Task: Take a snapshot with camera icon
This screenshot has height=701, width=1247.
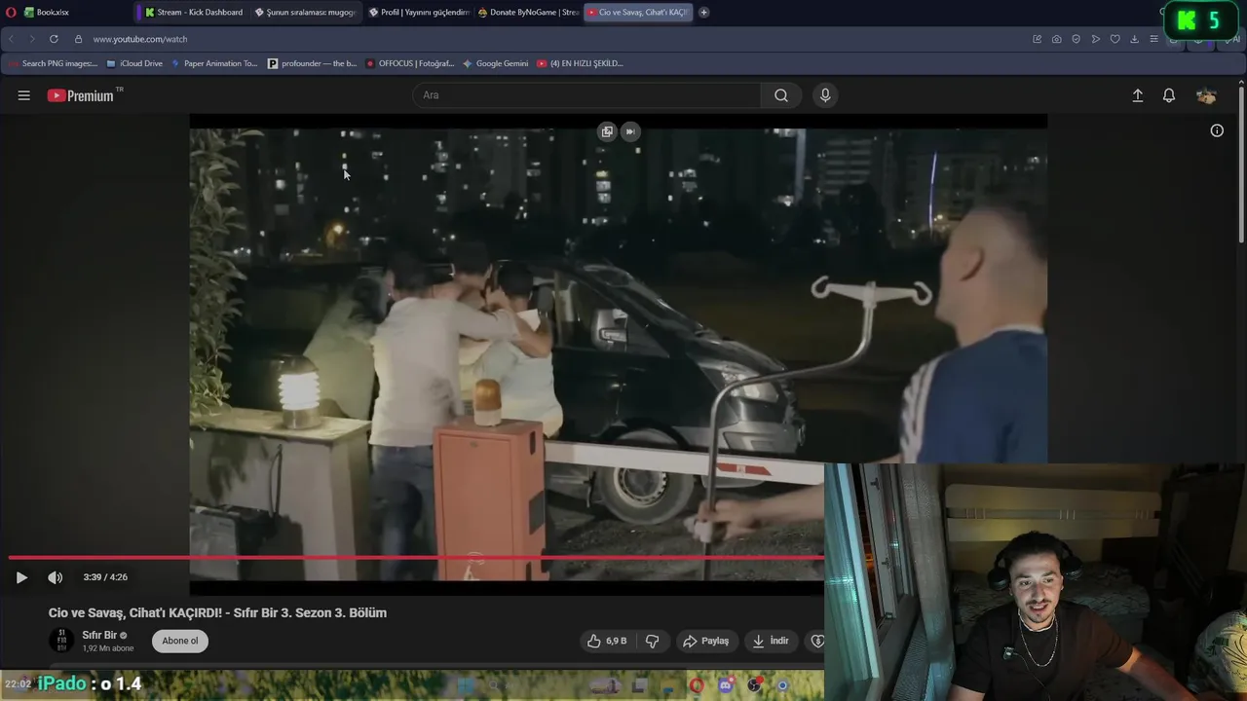Action: coord(1057,39)
